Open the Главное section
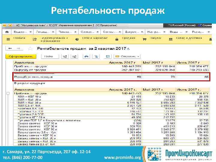The width and height of the screenshot is (216, 162). pos(19,38)
